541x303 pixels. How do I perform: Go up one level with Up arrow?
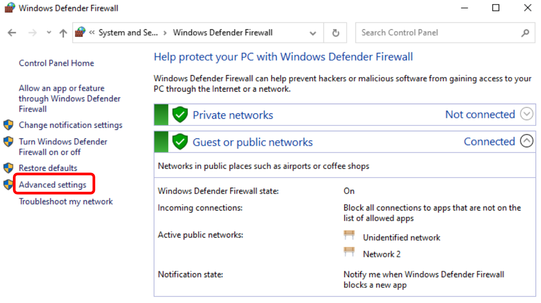pyautogui.click(x=63, y=33)
